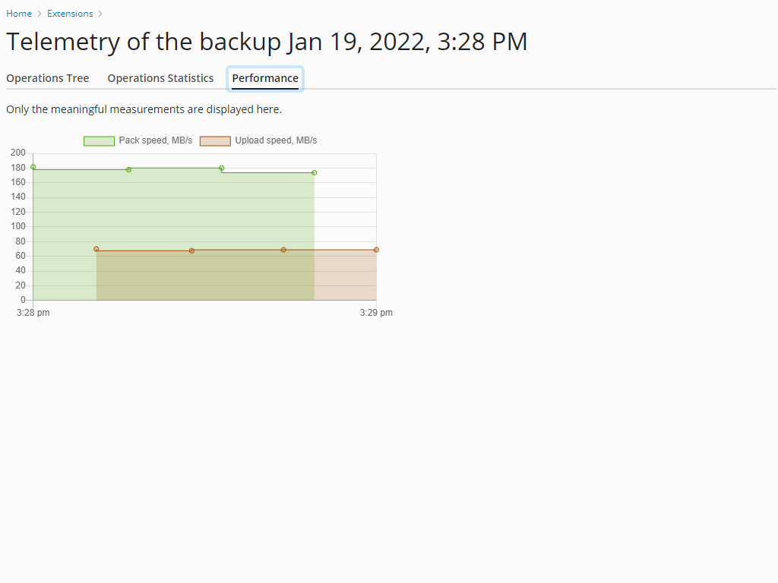Select the last green data point near 3:29 pm
778x583 pixels.
click(314, 172)
